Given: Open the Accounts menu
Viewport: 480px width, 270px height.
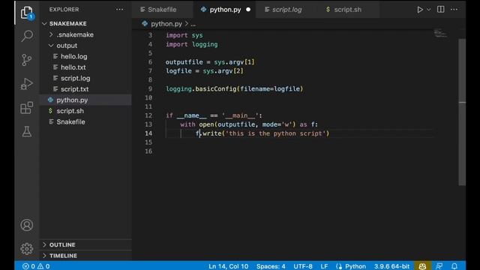Looking at the screenshot, I should (27, 225).
